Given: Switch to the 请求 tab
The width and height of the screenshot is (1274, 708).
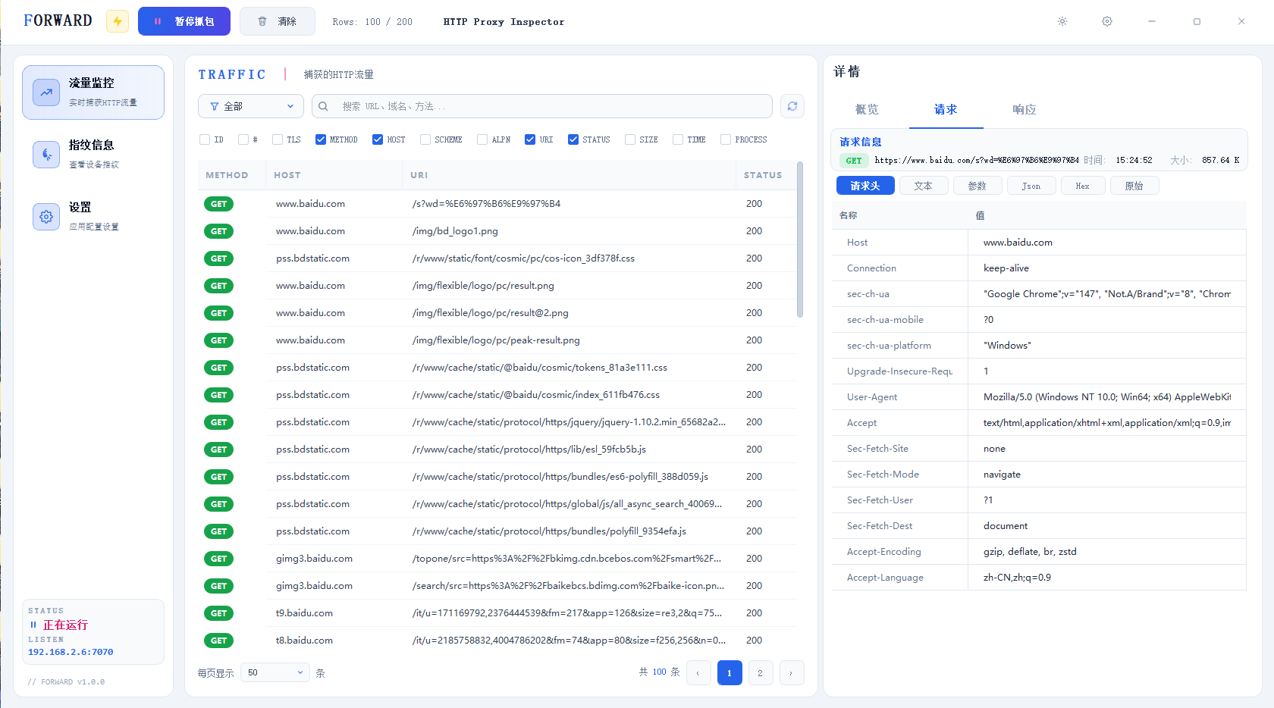Looking at the screenshot, I should pyautogui.click(x=946, y=110).
